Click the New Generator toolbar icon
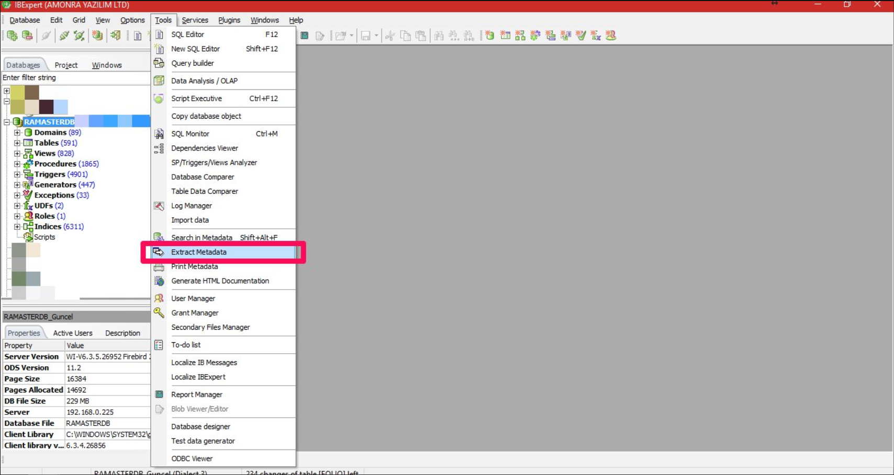This screenshot has height=475, width=894. (x=566, y=36)
